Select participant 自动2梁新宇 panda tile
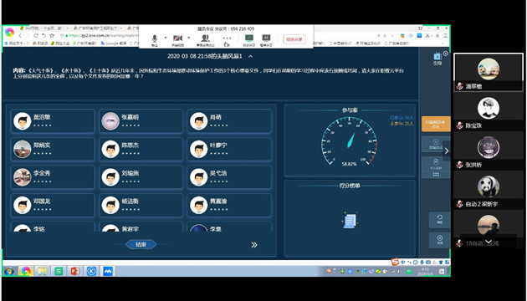The height and width of the screenshot is (301, 527). click(489, 190)
